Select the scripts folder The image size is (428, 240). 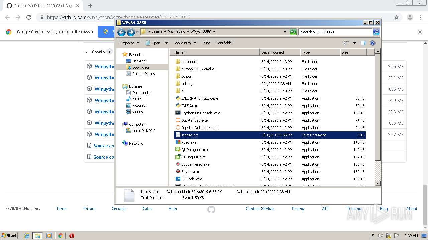(x=186, y=76)
